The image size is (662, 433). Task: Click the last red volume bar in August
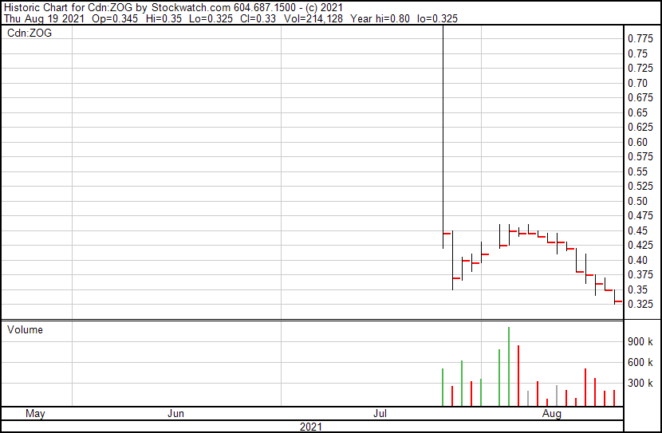(x=614, y=399)
